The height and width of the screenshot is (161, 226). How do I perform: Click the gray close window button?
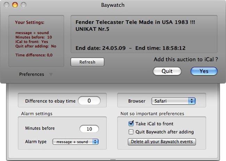[7, 5]
